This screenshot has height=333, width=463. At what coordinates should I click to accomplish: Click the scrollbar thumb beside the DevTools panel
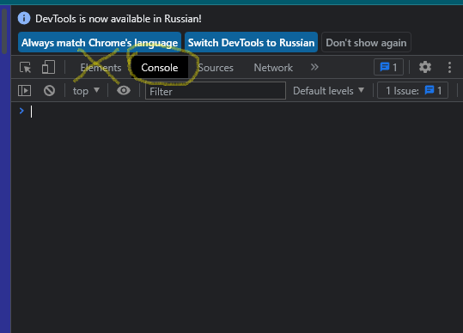[4, 31]
